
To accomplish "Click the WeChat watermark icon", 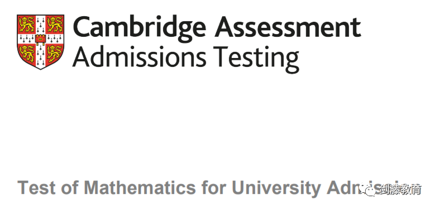I will (x=368, y=190).
